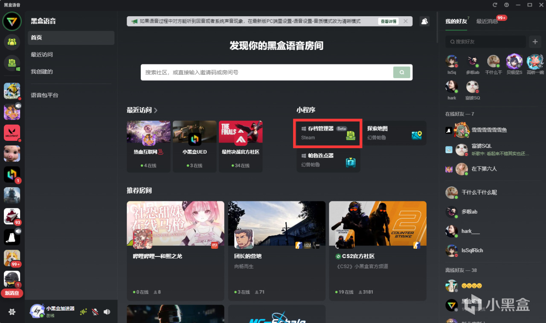
Task: Focus the 搜索好友 input field
Action: (x=485, y=42)
